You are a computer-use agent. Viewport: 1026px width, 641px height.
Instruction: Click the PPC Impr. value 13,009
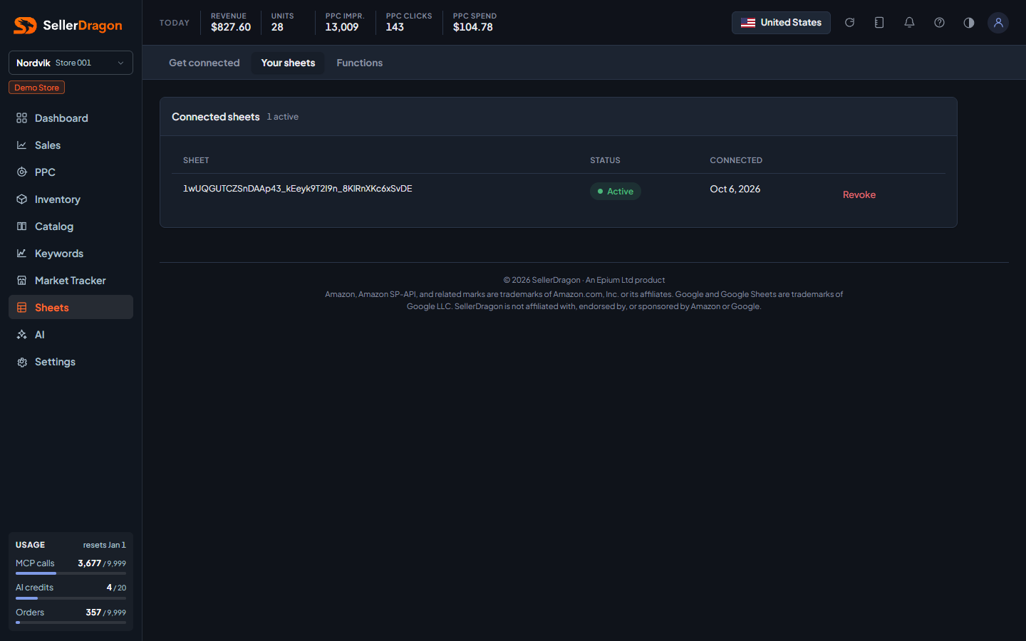(342, 27)
